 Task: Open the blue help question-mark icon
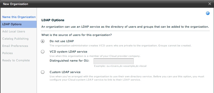(207, 13)
